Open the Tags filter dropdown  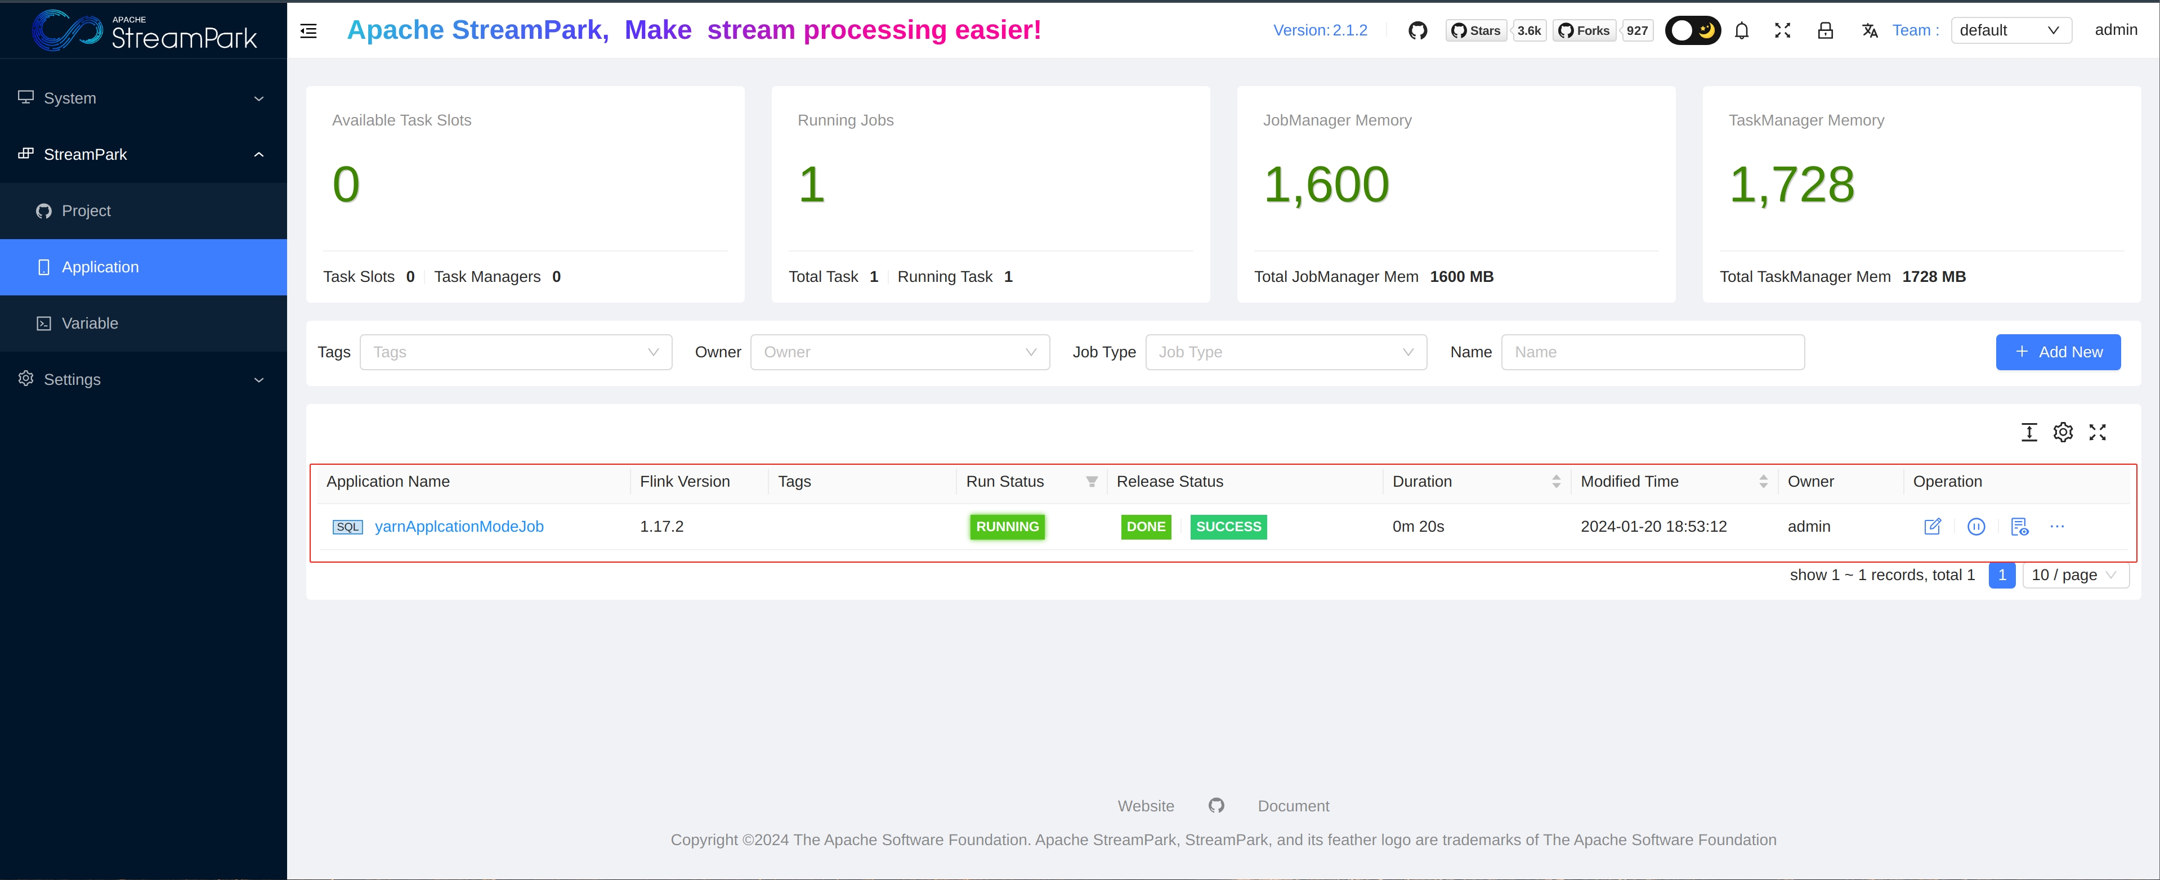[516, 352]
